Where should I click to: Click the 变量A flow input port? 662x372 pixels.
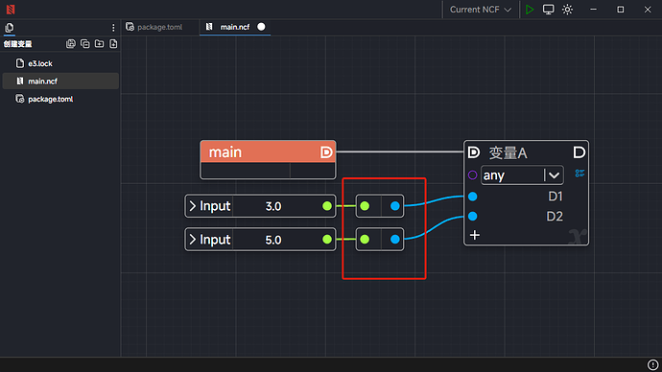pos(474,152)
